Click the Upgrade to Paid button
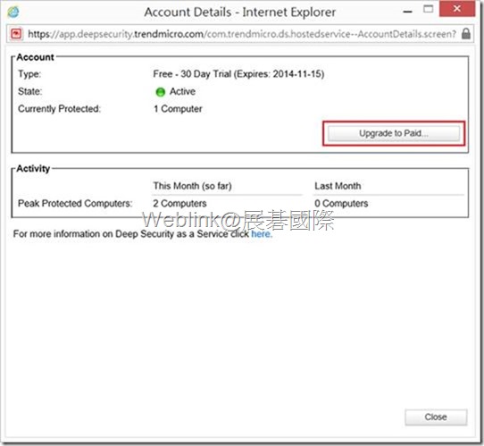 [394, 133]
